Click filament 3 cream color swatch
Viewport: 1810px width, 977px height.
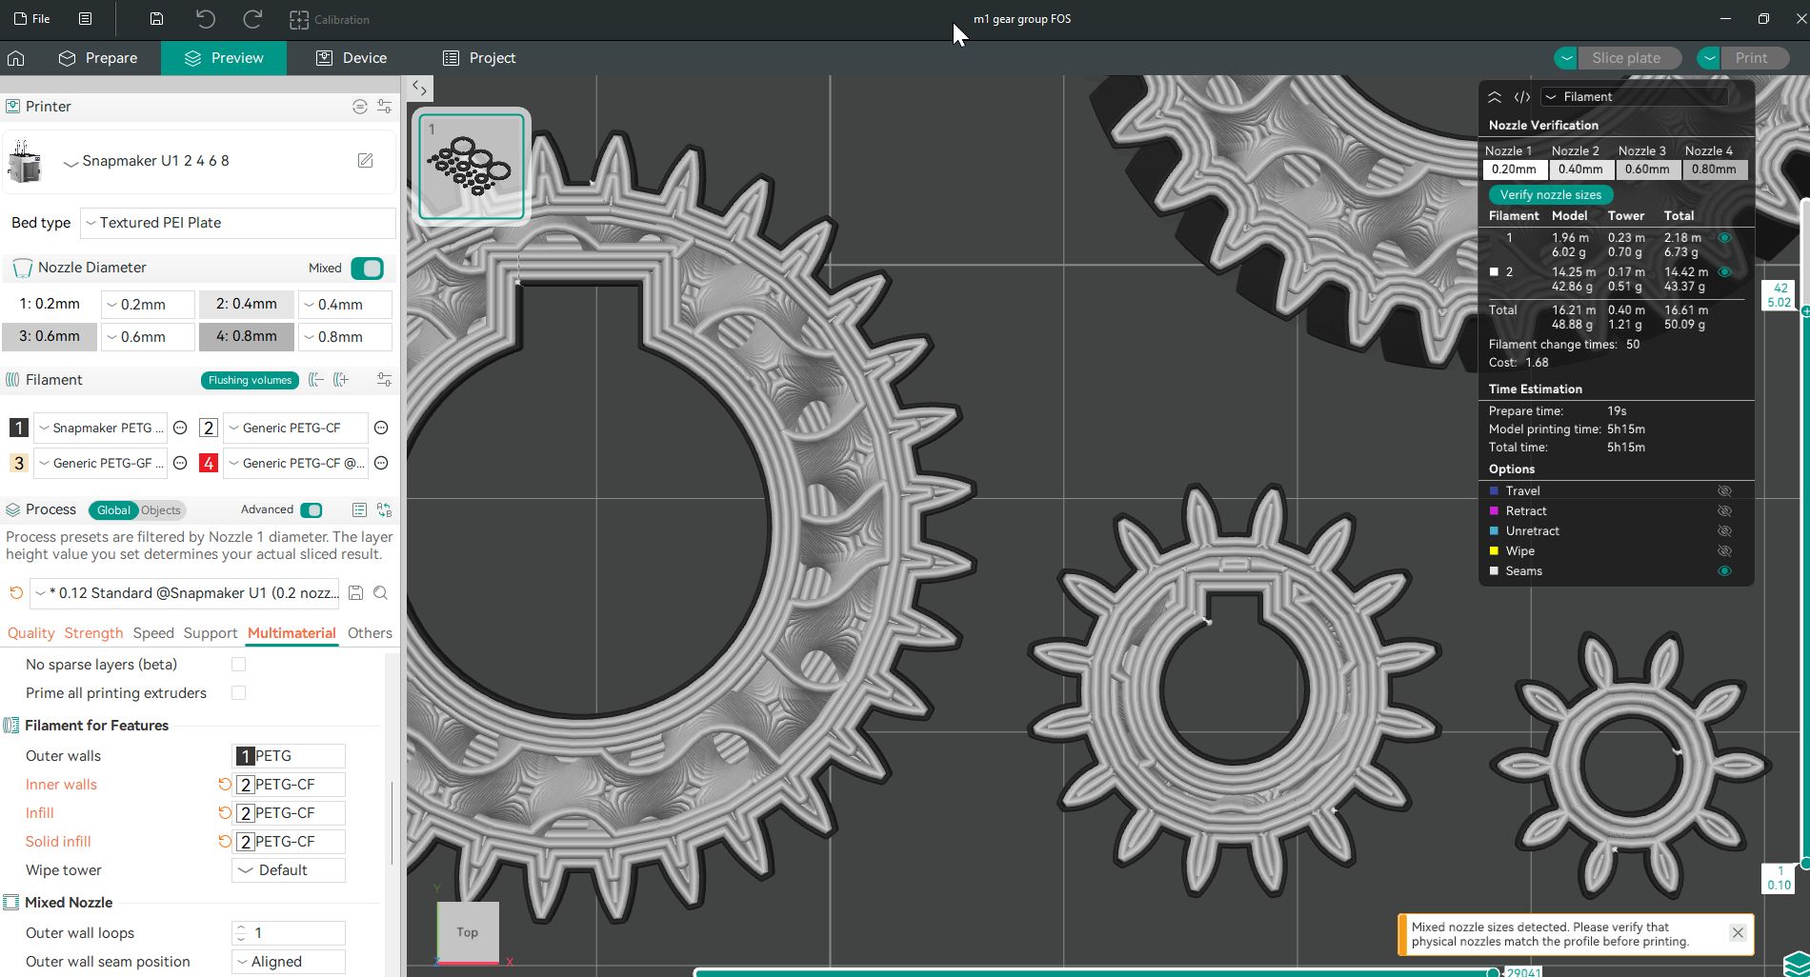(18, 464)
